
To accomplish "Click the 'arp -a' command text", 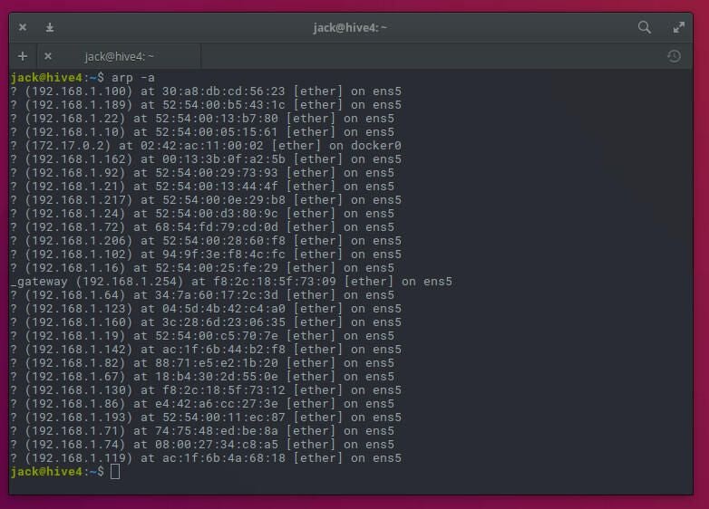I will point(133,78).
